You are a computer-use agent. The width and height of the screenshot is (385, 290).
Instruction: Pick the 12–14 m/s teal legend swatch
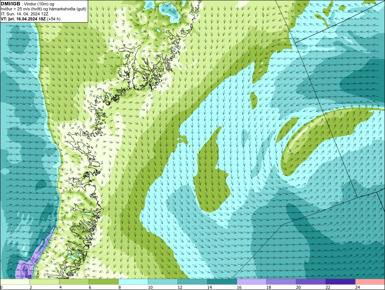click(192, 282)
